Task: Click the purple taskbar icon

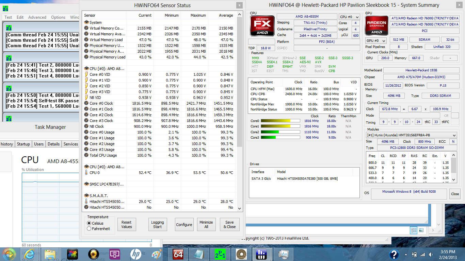Action: (115, 254)
